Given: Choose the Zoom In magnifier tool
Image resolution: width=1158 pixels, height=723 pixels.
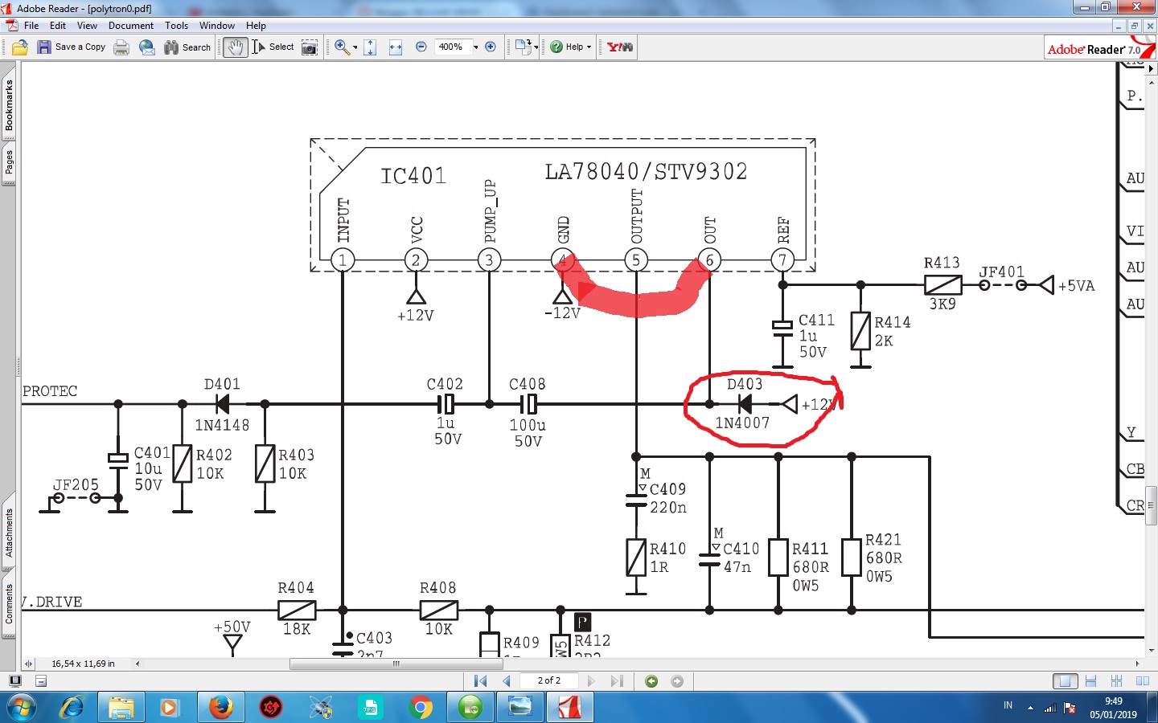Looking at the screenshot, I should (x=342, y=47).
